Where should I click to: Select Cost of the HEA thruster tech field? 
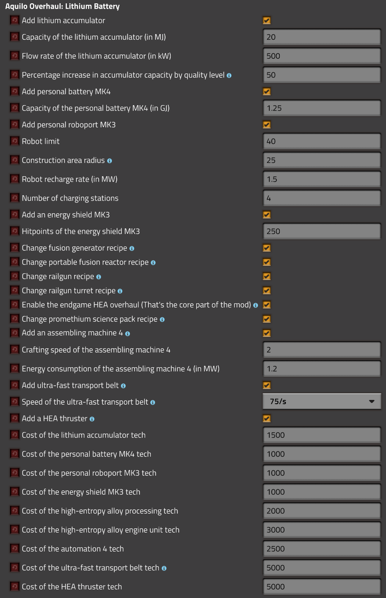(x=322, y=587)
